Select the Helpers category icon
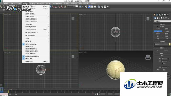Screen dimensions: 171x96 coord(164,18)
